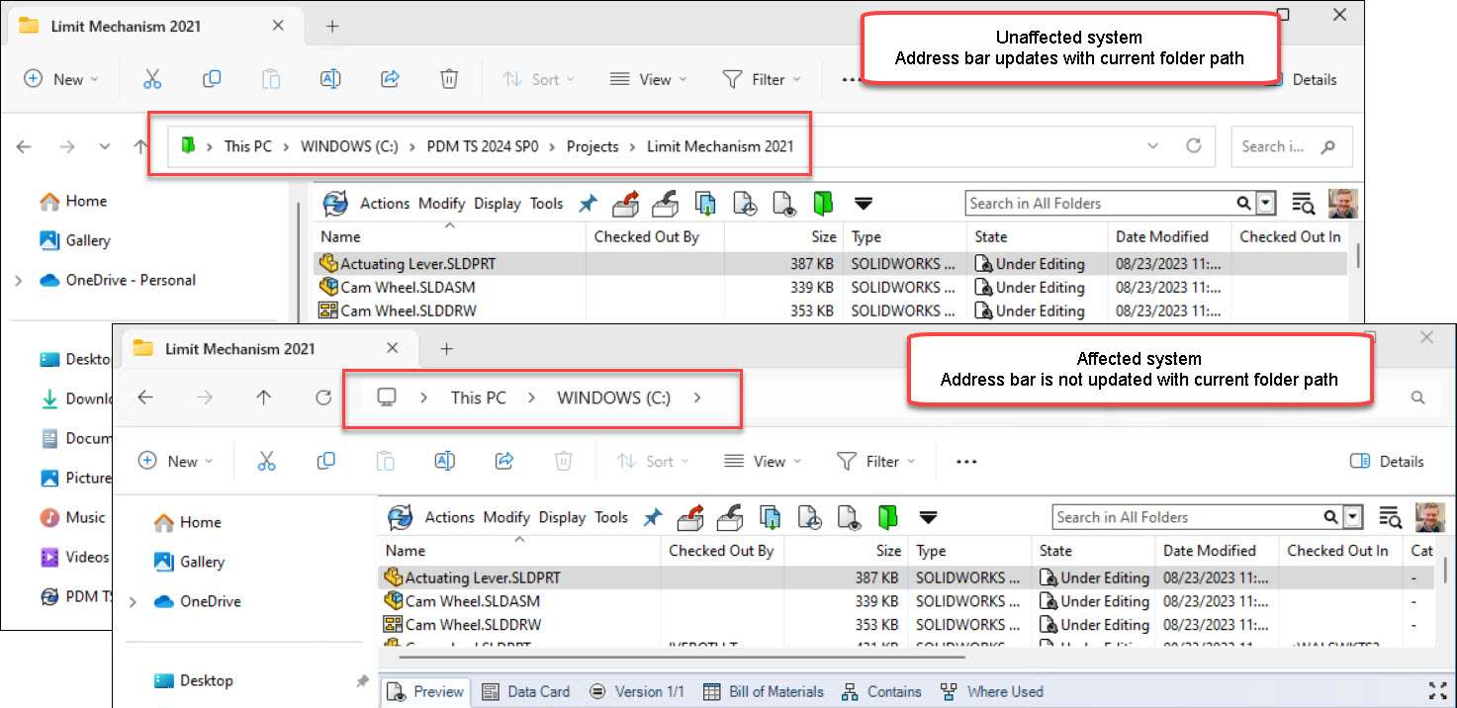Expand the OneDrive - Personal tree item
This screenshot has height=708, width=1457.
coord(18,281)
